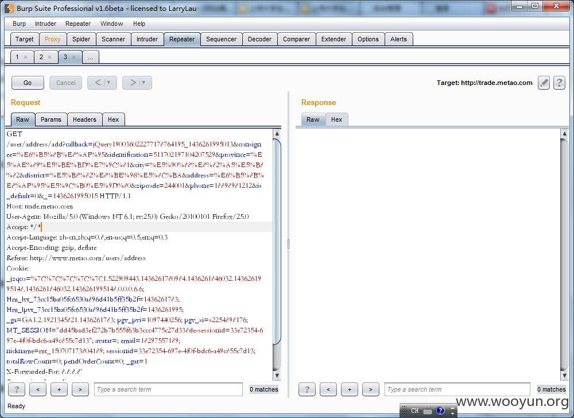Click the edit target pencil icon
This screenshot has height=418, width=574.
point(544,83)
